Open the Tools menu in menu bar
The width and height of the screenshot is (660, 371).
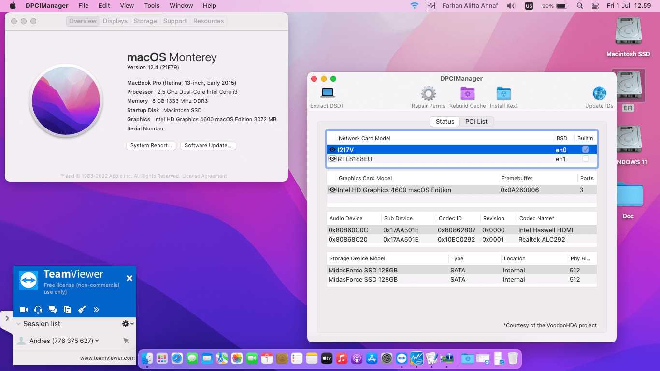pyautogui.click(x=152, y=6)
